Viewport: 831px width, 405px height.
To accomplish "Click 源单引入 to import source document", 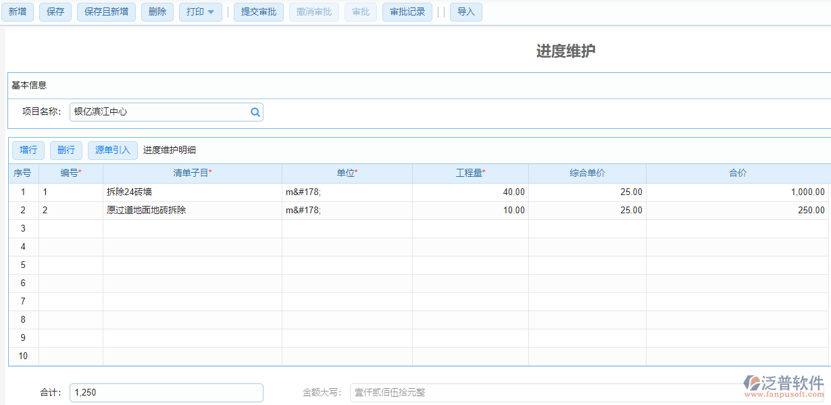I will point(112,150).
